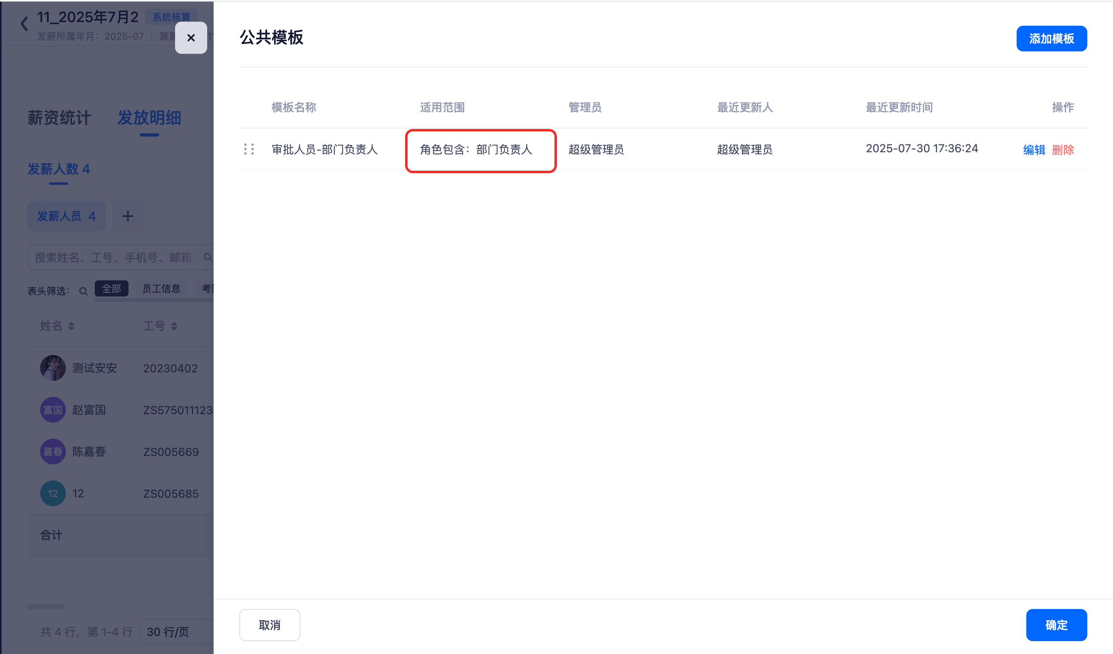Viewport: 1113px width, 654px height.
Task: Click the 表头筛选 search magnifier icon
Action: click(83, 291)
